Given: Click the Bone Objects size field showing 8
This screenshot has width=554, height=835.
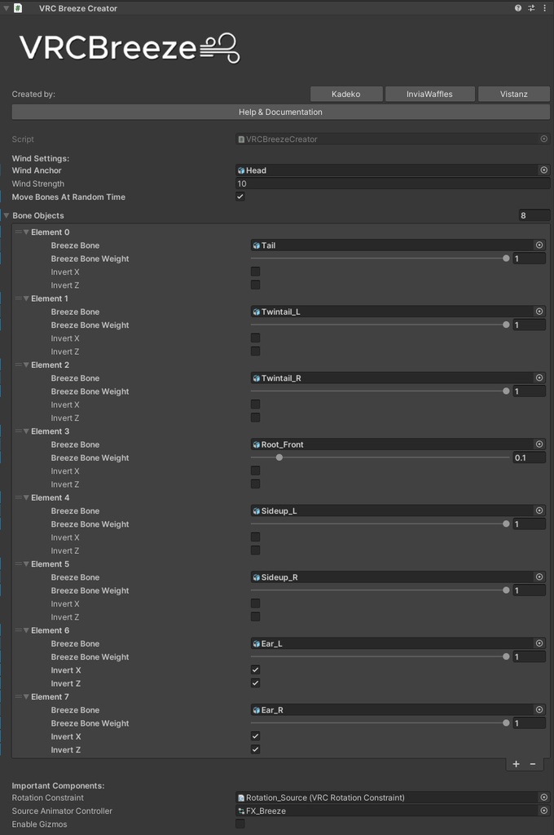Looking at the screenshot, I should point(534,215).
